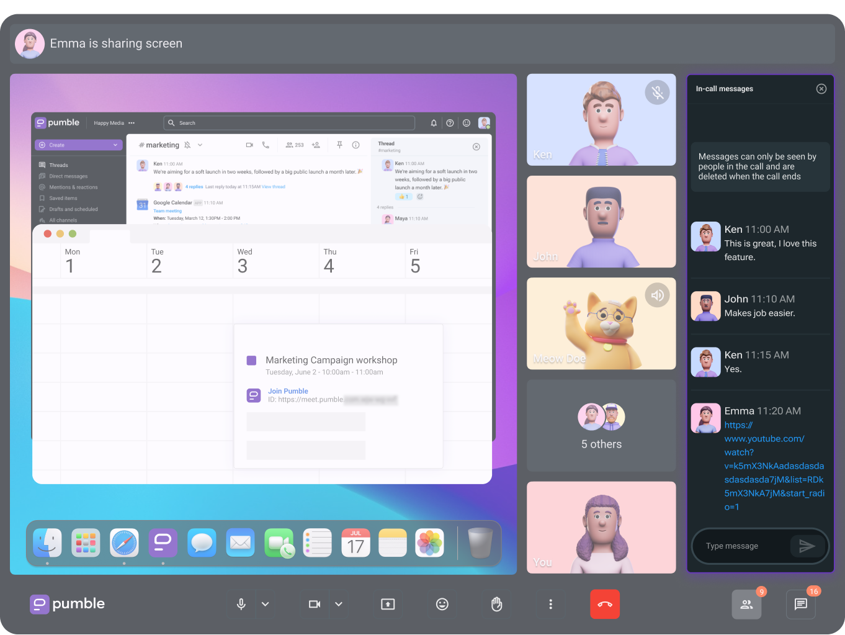Viewport: 845px width, 635px height.
Task: Select Wed 3 in the calendar
Action: (x=244, y=261)
